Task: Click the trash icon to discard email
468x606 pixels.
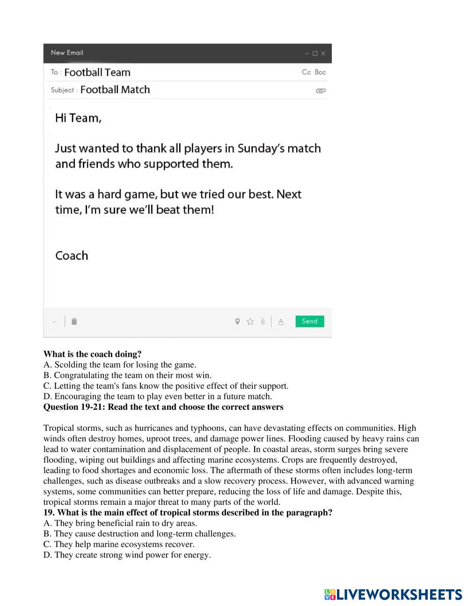Action: coord(74,322)
